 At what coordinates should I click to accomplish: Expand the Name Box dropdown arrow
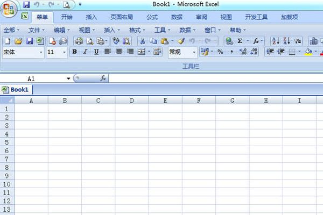[x=68, y=78]
